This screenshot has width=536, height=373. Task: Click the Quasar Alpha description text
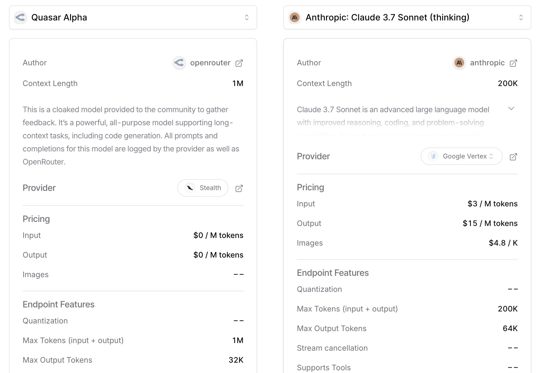[x=131, y=136]
